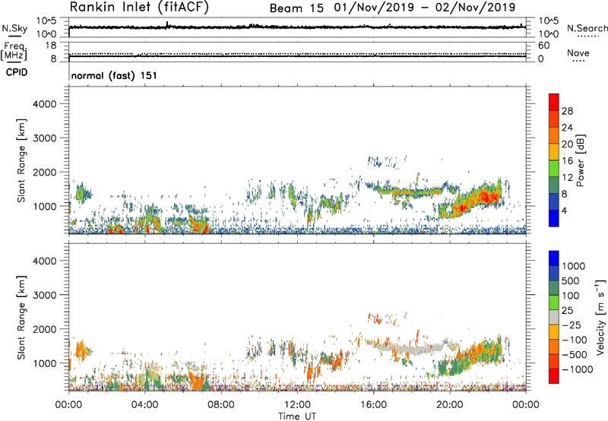This screenshot has height=421, width=608.
Task: Click the left '10^5' tick on the N.Sky axis
Action: tap(47, 21)
